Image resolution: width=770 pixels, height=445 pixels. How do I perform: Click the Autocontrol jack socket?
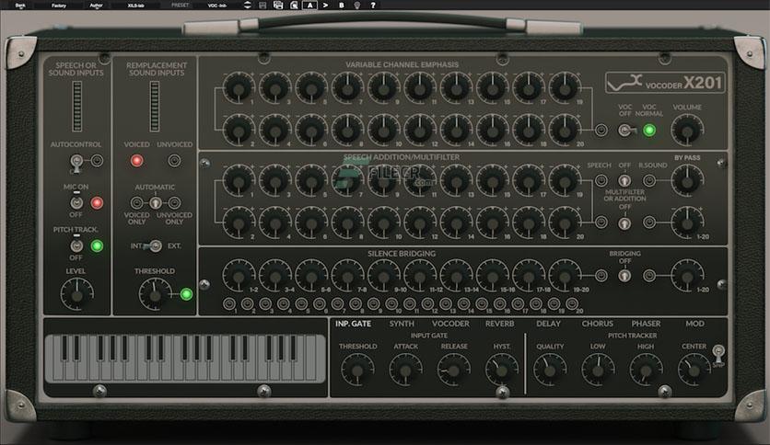click(97, 160)
